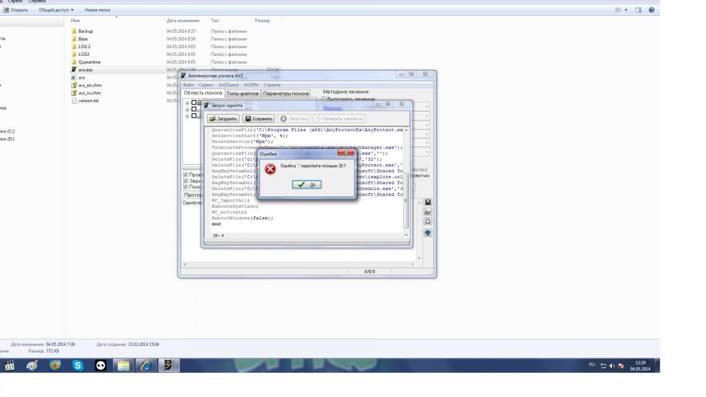
Task: Click the globe icon beside the AVZ log
Action: coord(428,233)
